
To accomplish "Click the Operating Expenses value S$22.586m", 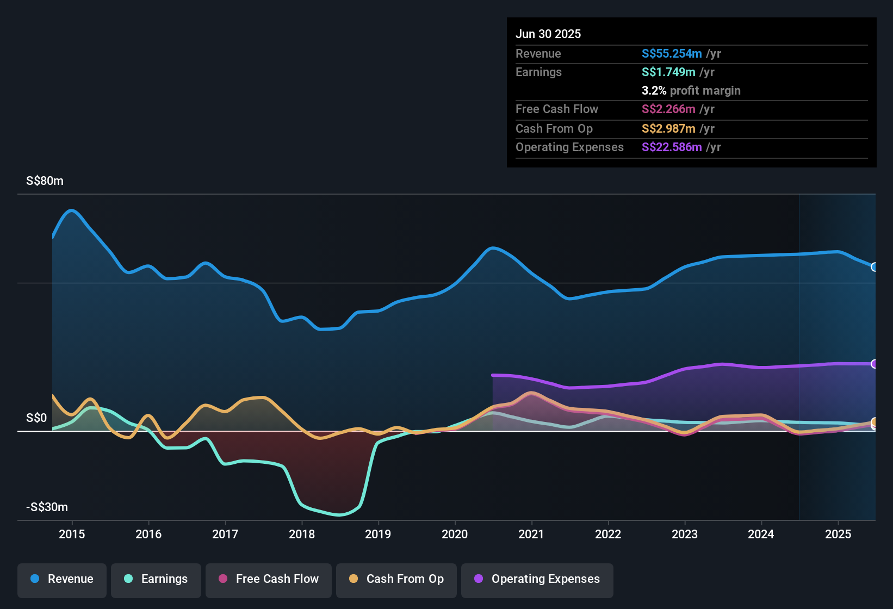I will tap(672, 147).
